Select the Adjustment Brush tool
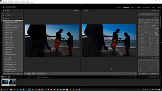This screenshot has width=162, height=91. click(x=156, y=14)
